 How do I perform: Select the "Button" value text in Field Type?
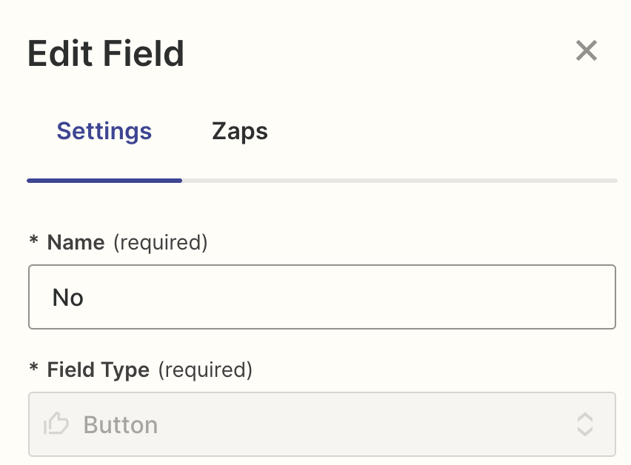[x=120, y=425]
